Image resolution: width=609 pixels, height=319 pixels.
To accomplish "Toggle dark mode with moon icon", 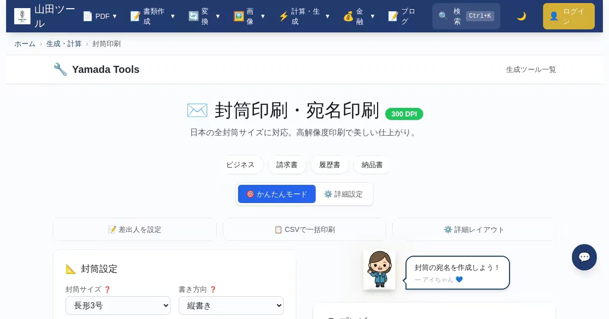I will point(521,16).
